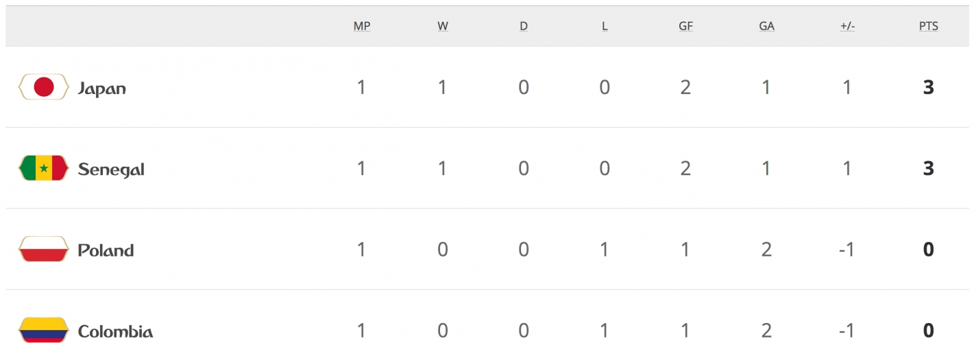The image size is (974, 343).
Task: Open the Japan team link
Action: [x=101, y=88]
